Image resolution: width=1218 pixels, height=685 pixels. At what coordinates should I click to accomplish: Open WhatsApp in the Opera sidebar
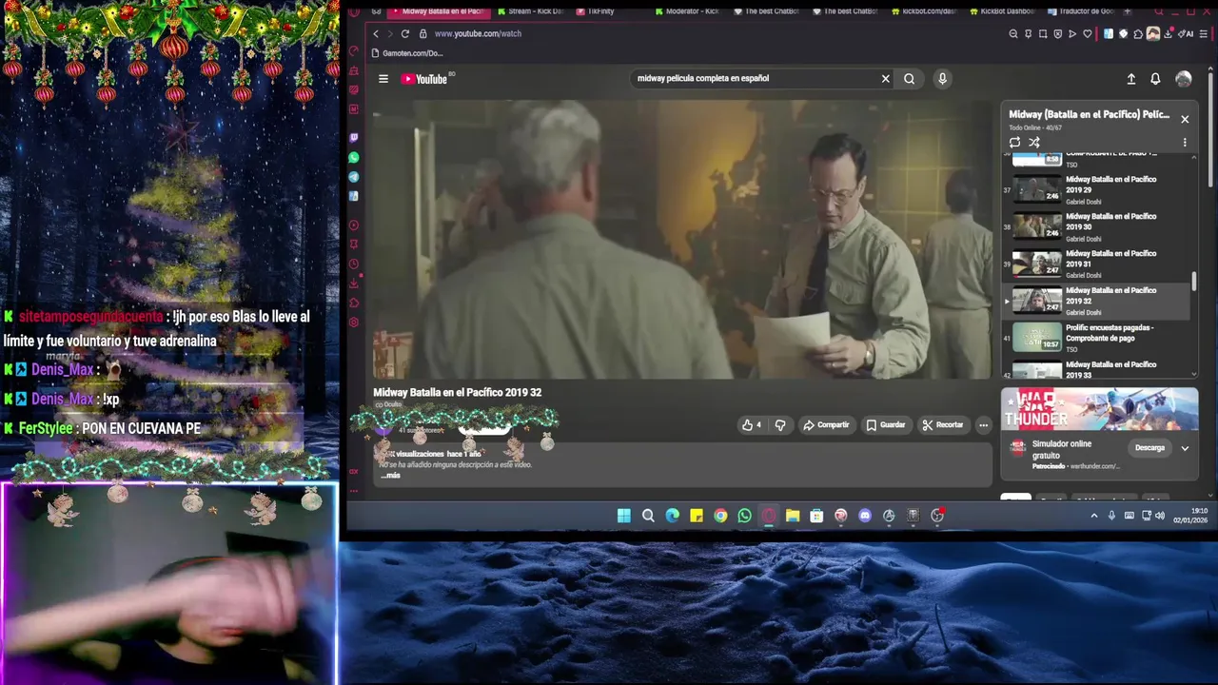[354, 157]
